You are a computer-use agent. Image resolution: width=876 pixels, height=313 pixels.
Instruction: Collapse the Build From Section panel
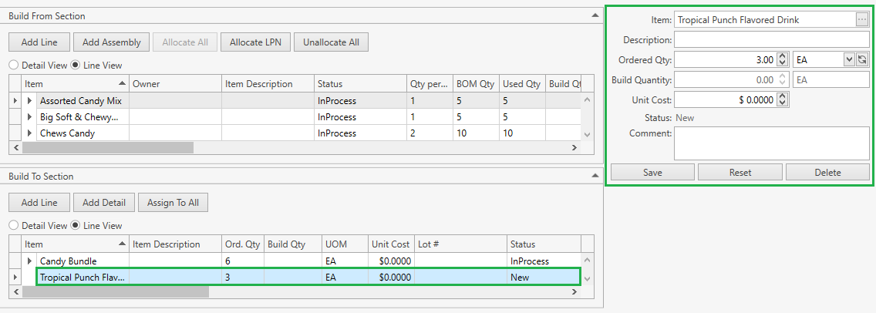[594, 15]
